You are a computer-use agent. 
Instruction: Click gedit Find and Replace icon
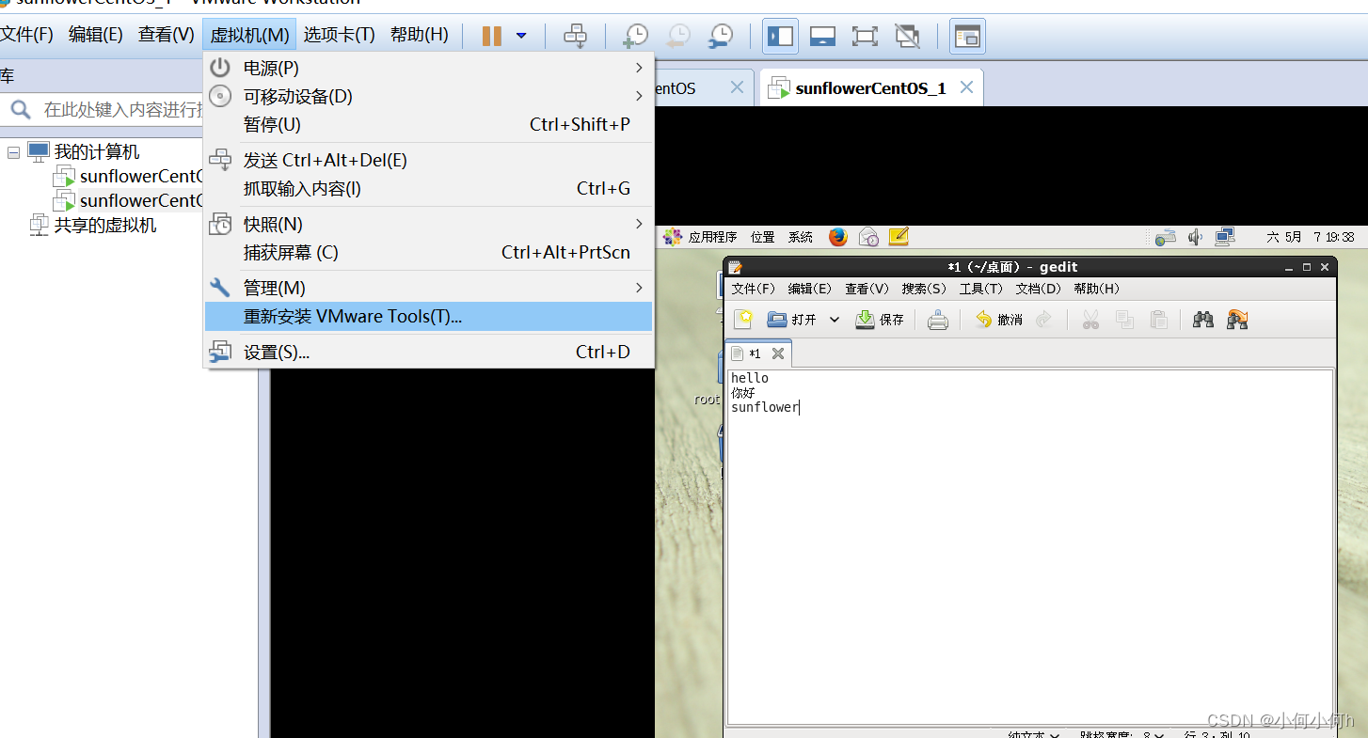1237,320
